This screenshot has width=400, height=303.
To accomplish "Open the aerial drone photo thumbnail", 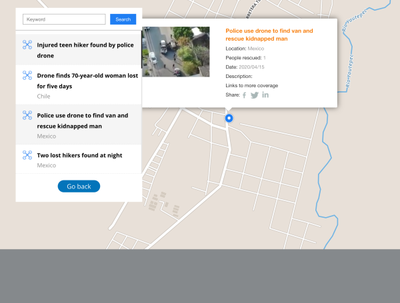I will pos(176,52).
